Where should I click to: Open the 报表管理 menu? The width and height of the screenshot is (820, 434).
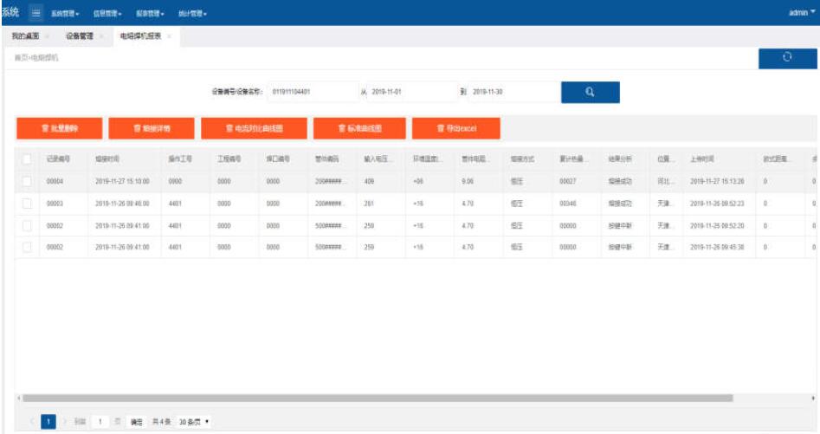click(x=150, y=14)
